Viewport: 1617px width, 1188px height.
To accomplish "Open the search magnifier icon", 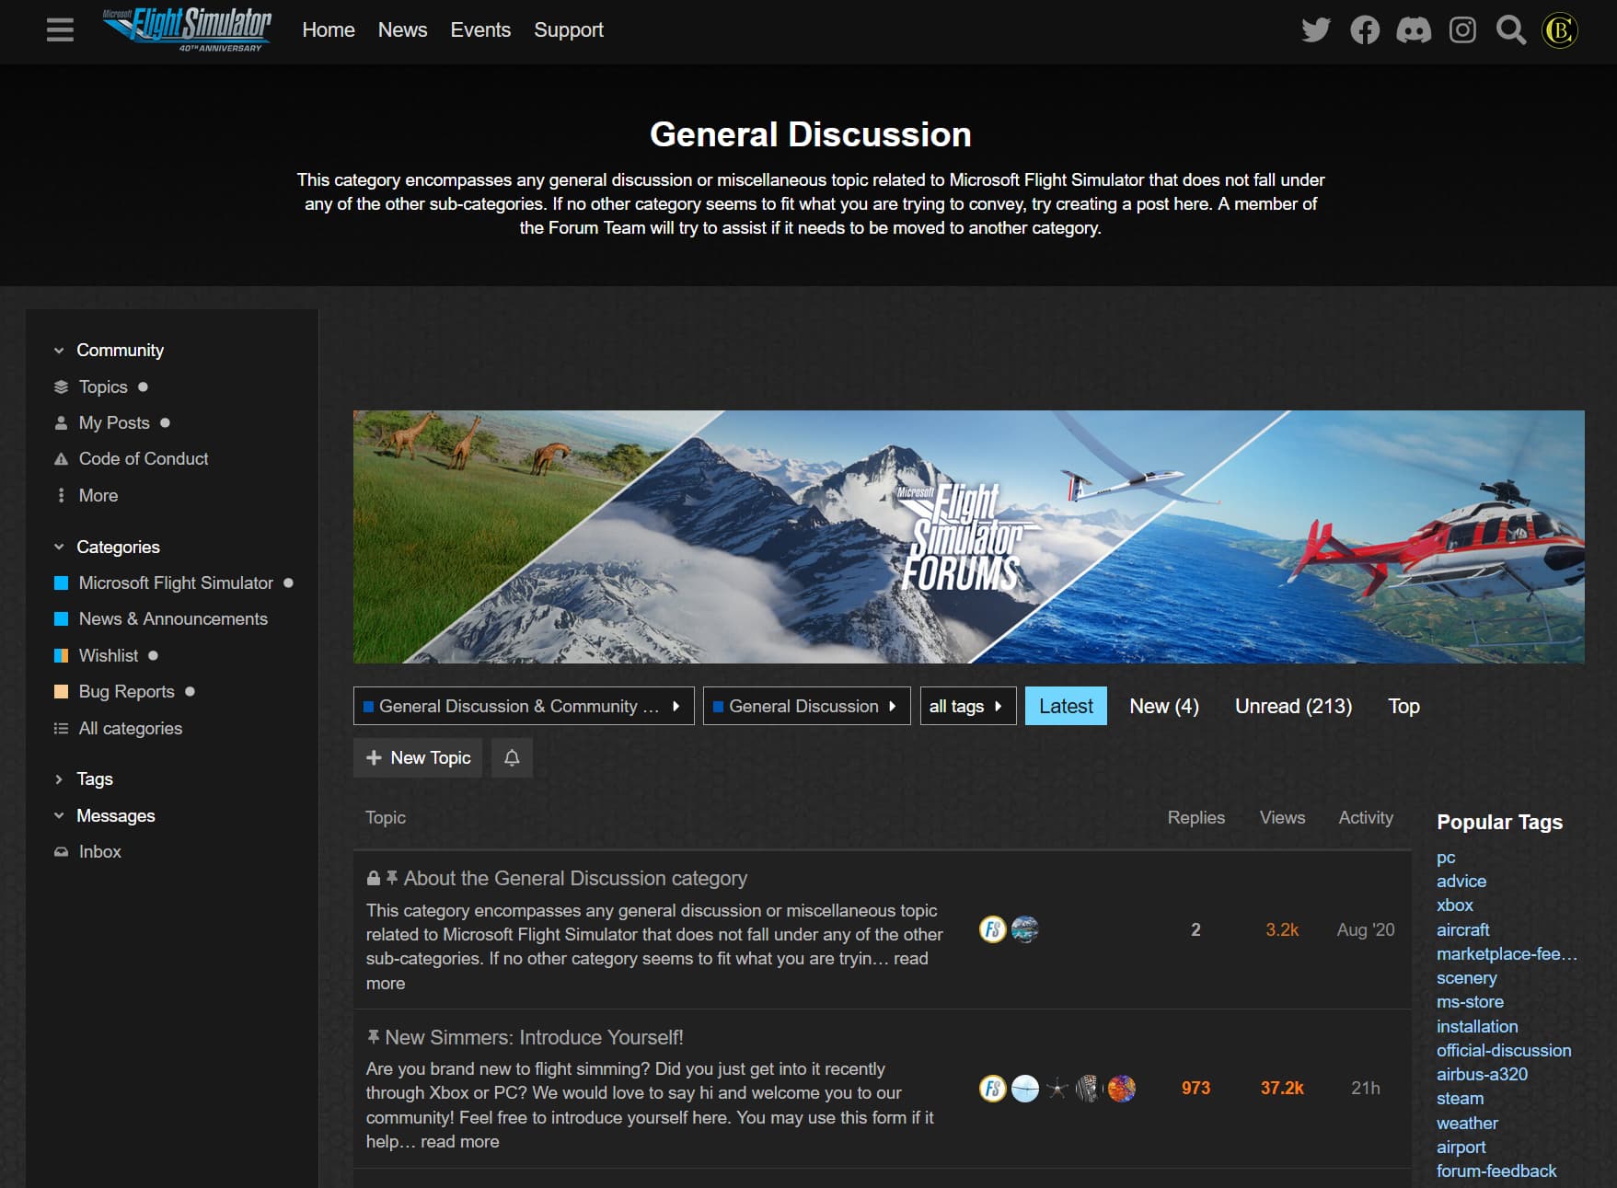I will tap(1510, 30).
